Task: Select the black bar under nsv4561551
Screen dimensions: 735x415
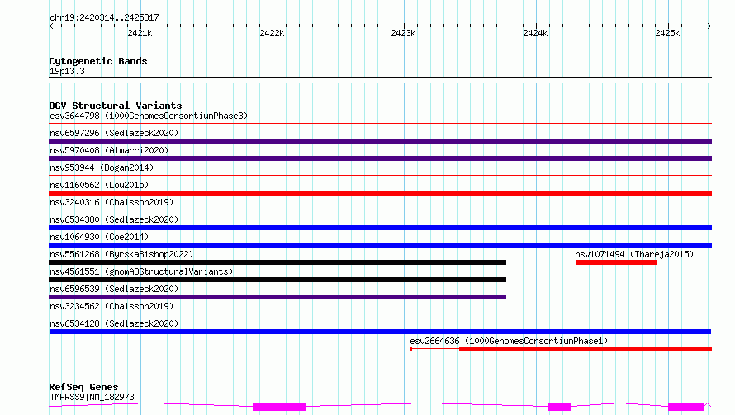Action: point(277,280)
